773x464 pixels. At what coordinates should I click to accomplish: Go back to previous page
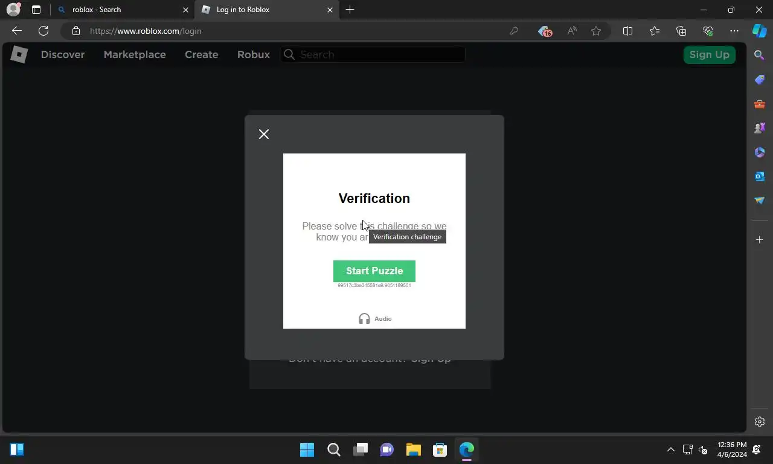pyautogui.click(x=17, y=31)
